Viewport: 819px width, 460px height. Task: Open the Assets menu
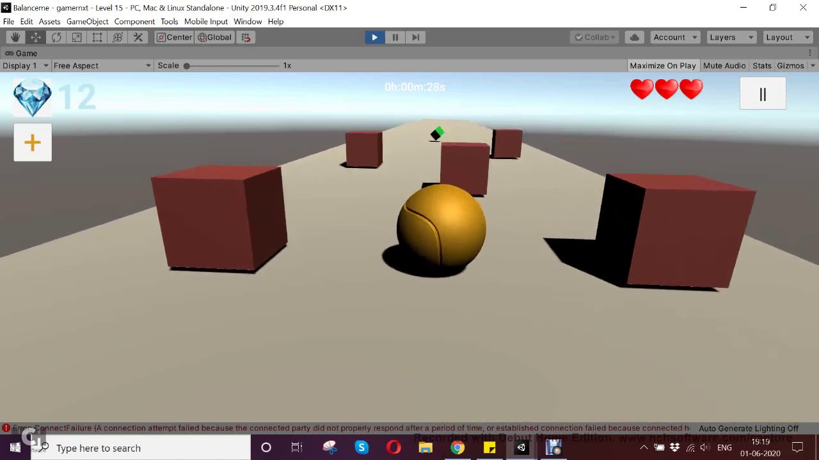(49, 21)
